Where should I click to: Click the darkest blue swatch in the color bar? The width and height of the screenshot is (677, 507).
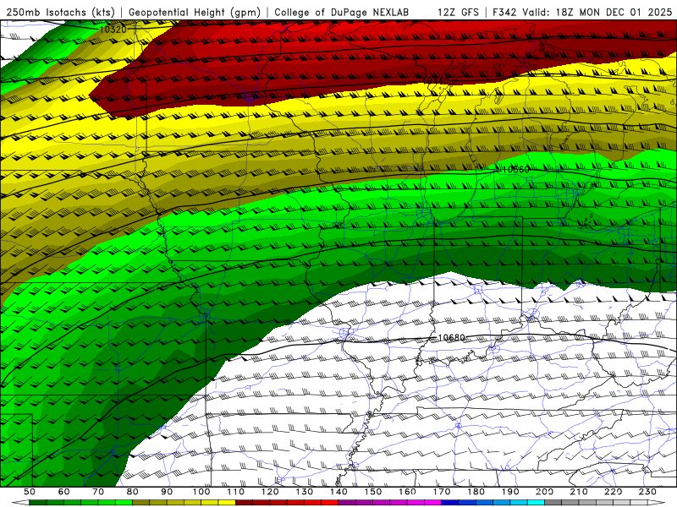450,503
